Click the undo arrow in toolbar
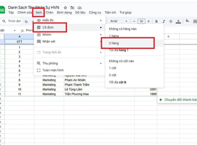This screenshot has width=197, height=145. pyautogui.click(x=26, y=22)
